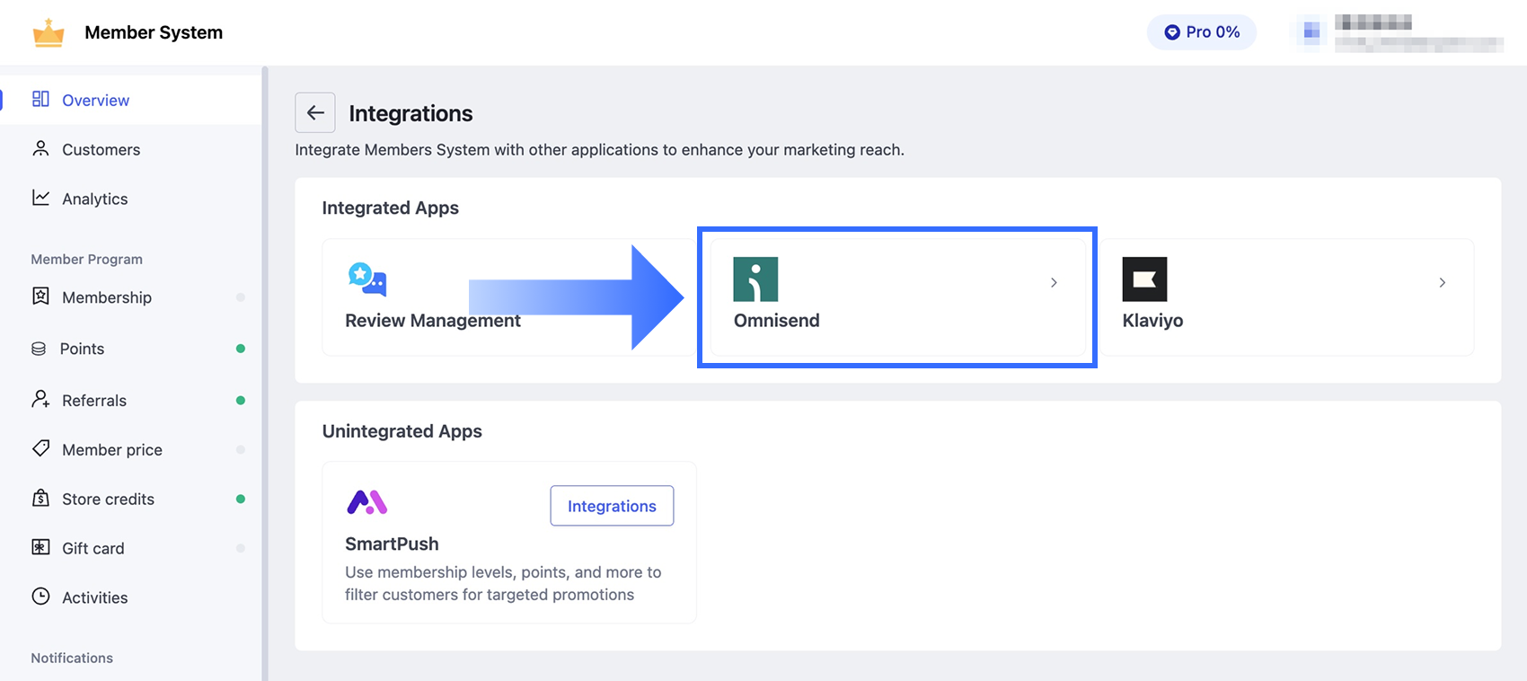Click the Customers person icon
This screenshot has height=681, width=1527.
(40, 148)
